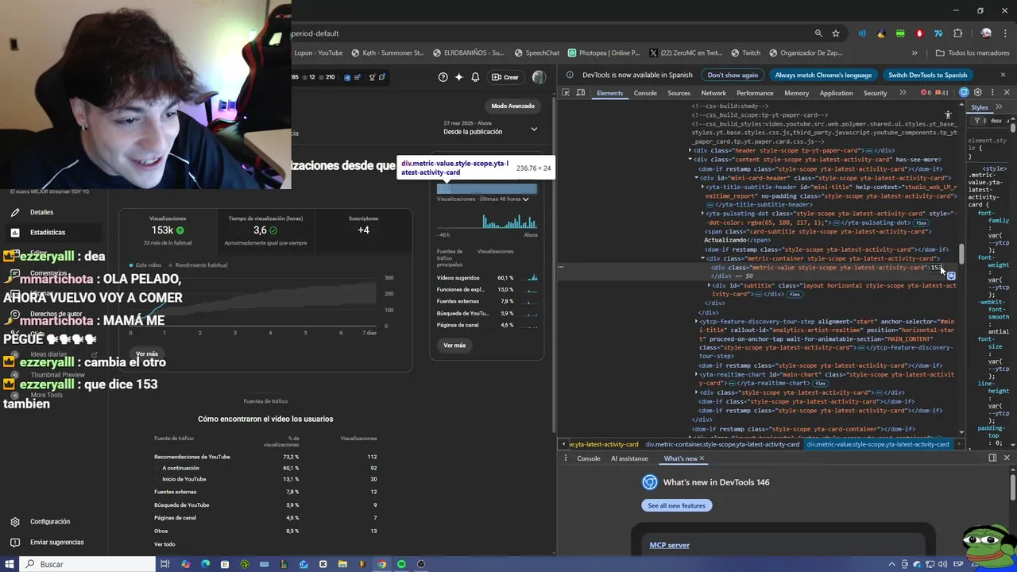Click Enviar sugerencias in the sidebar
Screen dimensions: 1017x572
(56, 543)
